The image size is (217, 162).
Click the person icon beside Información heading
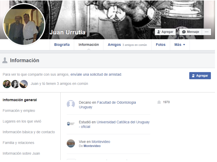pos(5,60)
